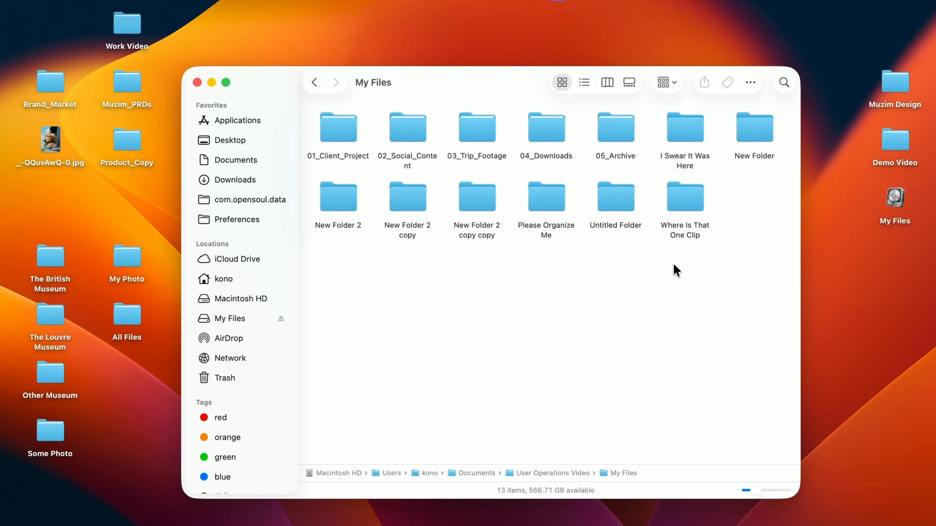Eject the My Files volume
This screenshot has height=526, width=936.
click(281, 319)
